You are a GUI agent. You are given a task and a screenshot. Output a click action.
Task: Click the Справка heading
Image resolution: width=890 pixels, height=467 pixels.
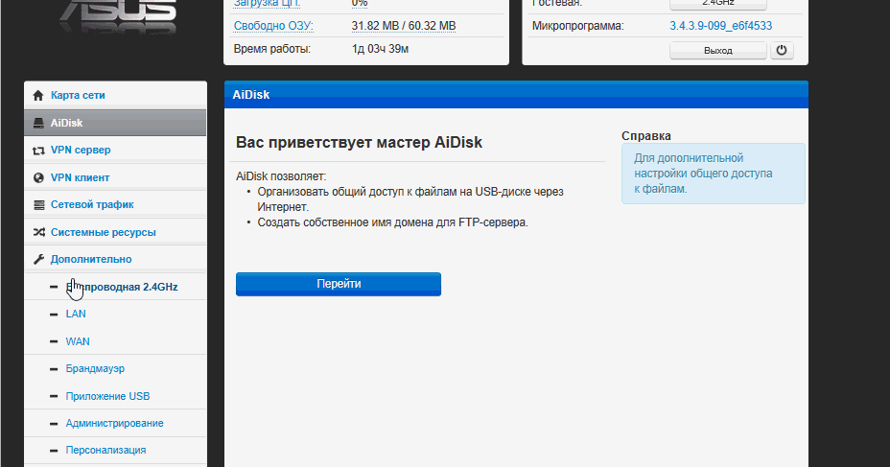click(646, 135)
